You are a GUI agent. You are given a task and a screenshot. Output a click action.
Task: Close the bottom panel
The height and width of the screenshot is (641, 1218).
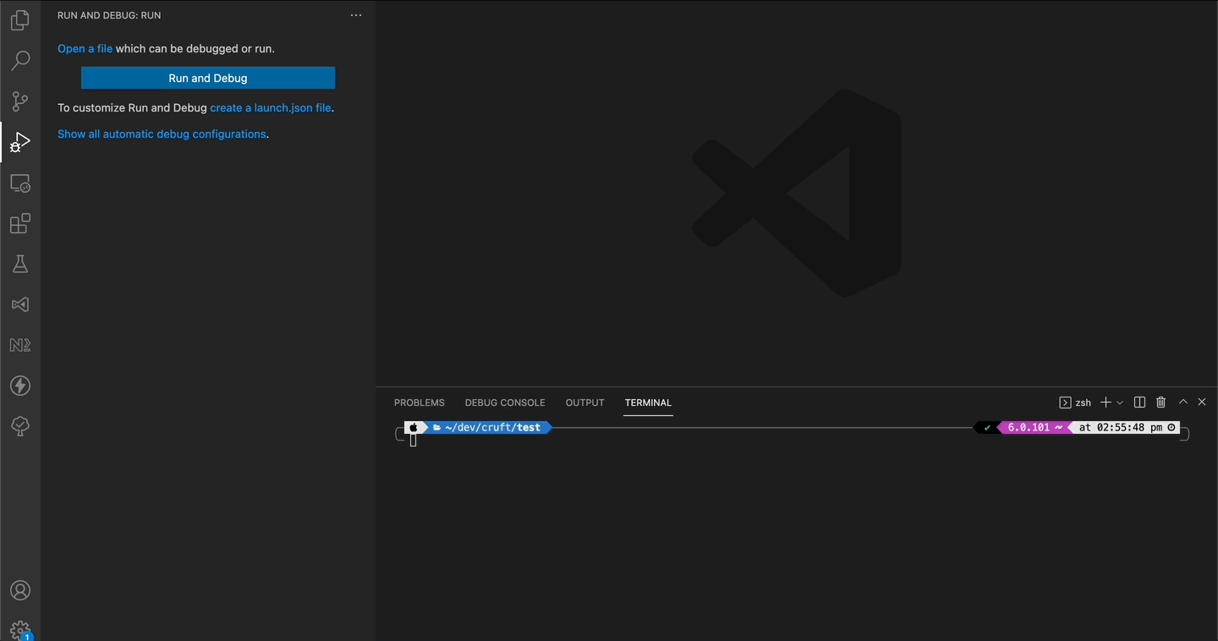(1202, 403)
